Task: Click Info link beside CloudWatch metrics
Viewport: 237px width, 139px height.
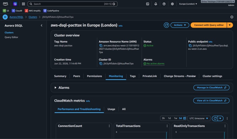Action: coord(88,101)
